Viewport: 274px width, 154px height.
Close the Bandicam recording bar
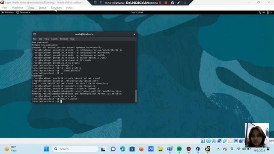click(x=185, y=3)
